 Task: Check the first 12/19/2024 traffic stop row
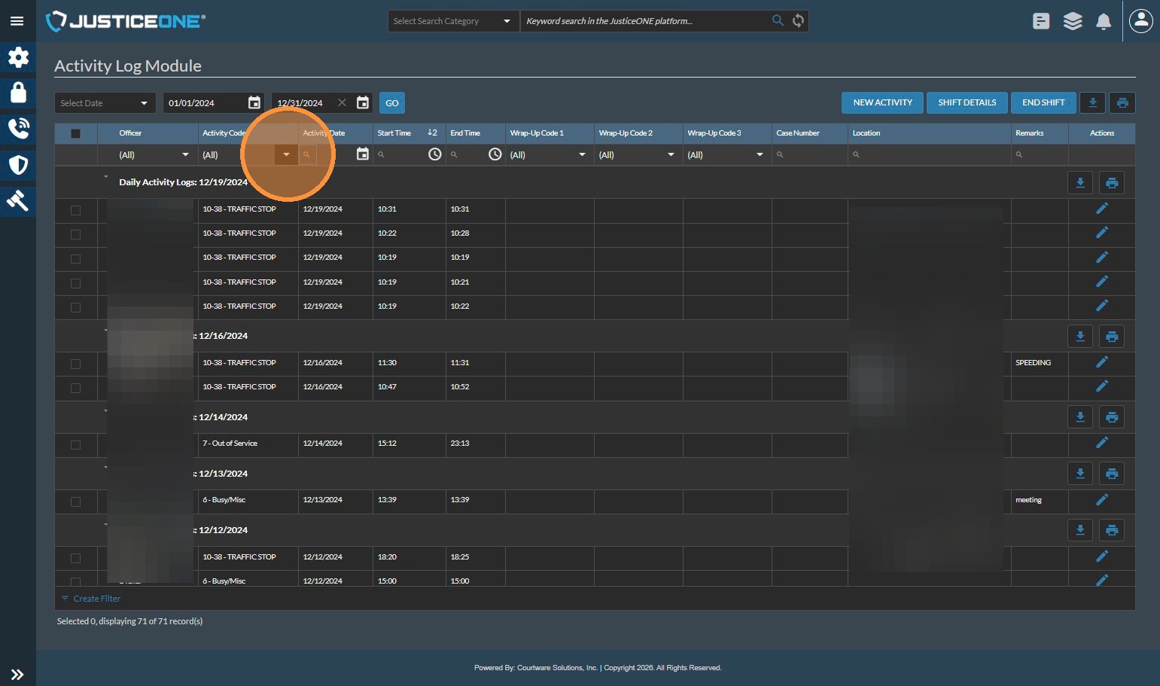click(75, 210)
